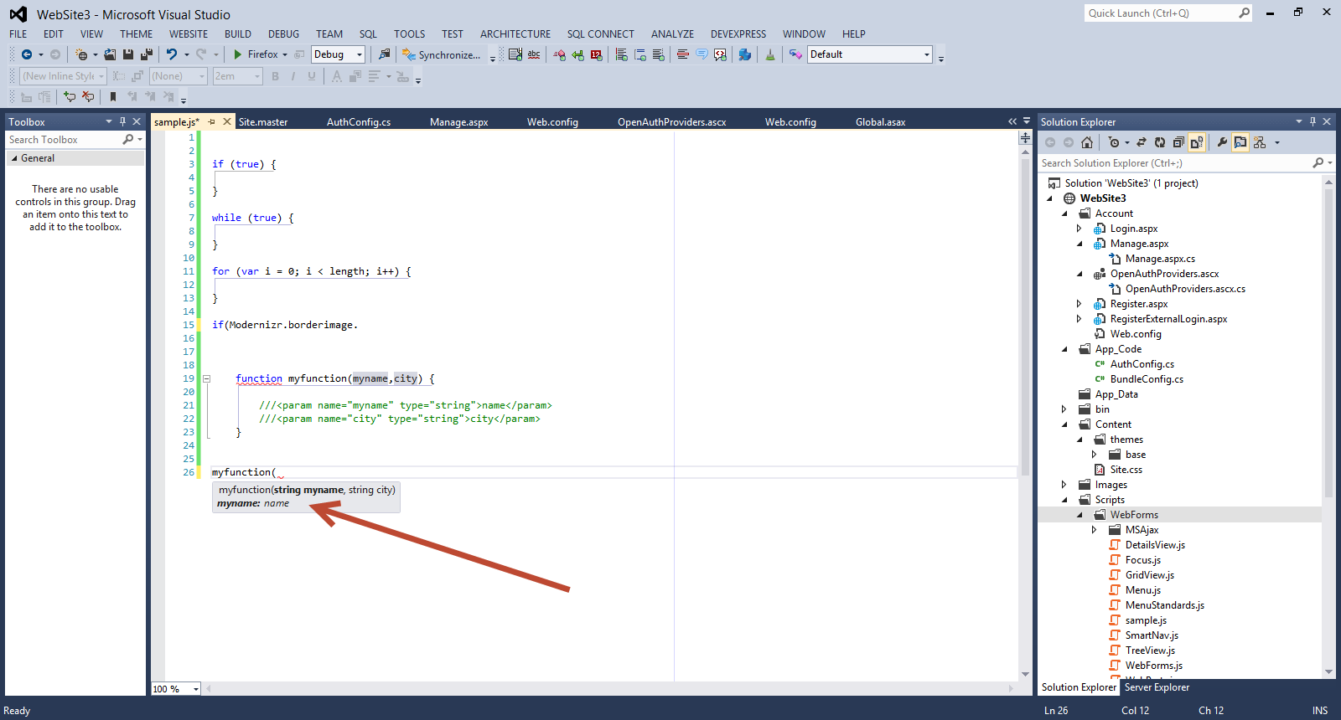The width and height of the screenshot is (1341, 720).
Task: Click GridView.js in Scripts folder
Action: click(1149, 575)
